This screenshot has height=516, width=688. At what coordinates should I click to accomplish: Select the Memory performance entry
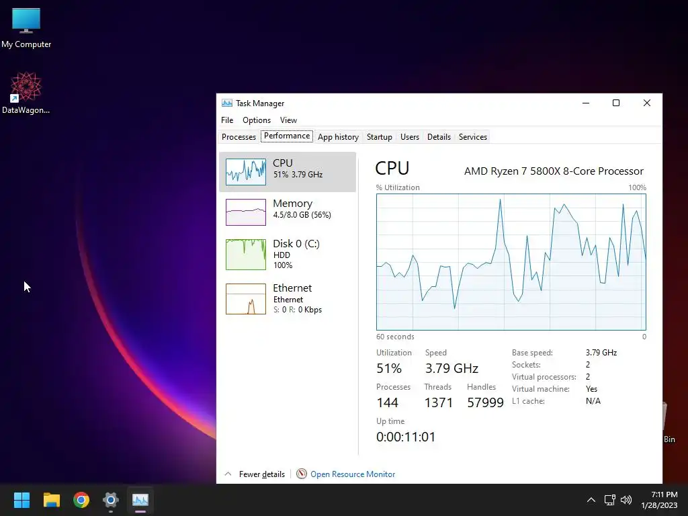click(x=288, y=212)
